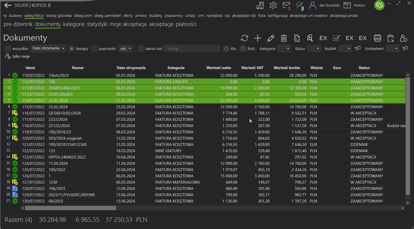Open the settings gear icon
This screenshot has width=414, height=229.
coord(273,5)
